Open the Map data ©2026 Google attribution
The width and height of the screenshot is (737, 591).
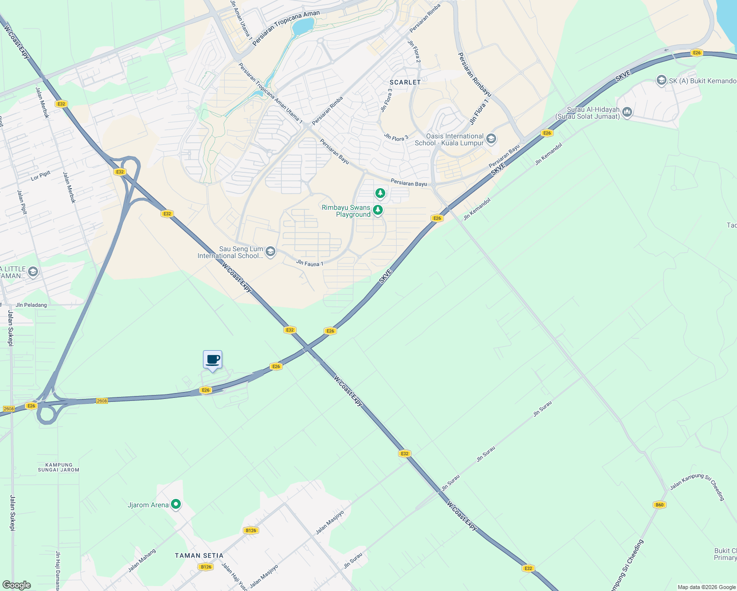tap(706, 587)
